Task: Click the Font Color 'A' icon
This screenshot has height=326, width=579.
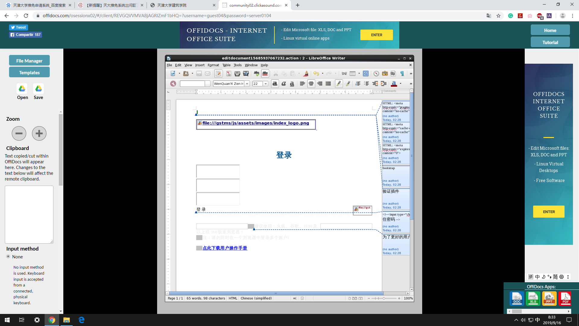Action: 394,84
